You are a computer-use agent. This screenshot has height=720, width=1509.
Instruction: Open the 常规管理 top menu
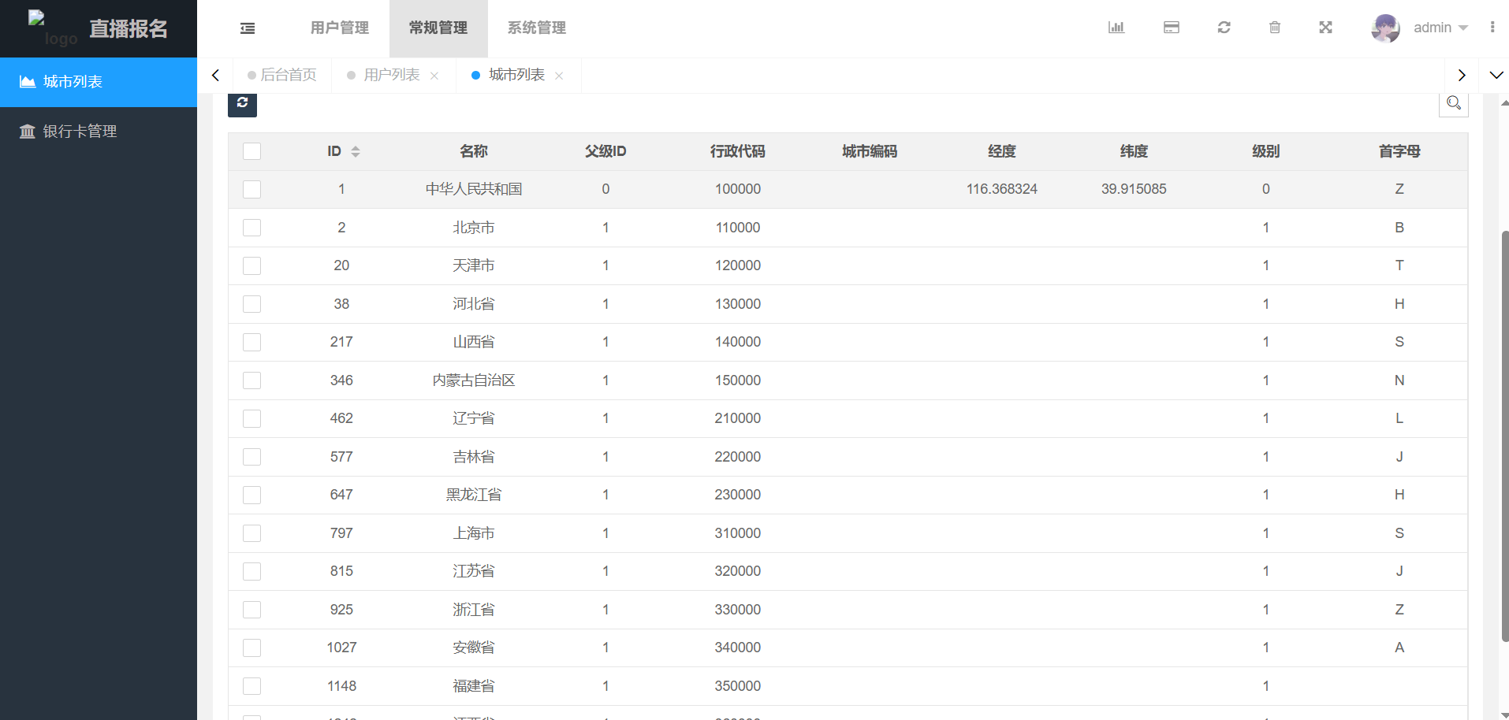[438, 28]
